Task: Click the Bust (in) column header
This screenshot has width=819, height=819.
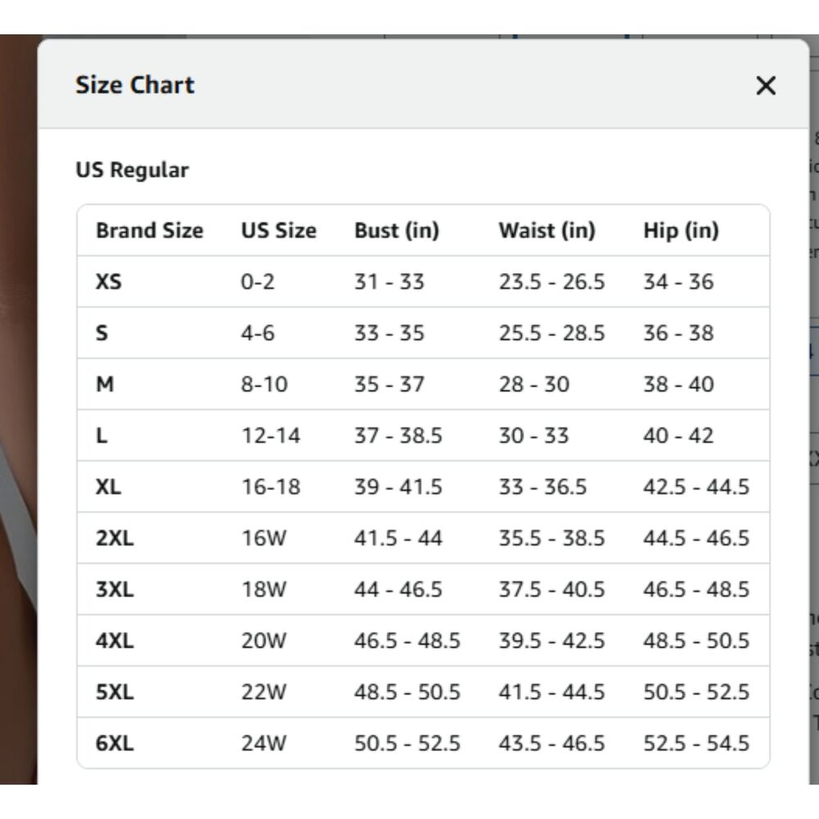Action: pyautogui.click(x=396, y=231)
